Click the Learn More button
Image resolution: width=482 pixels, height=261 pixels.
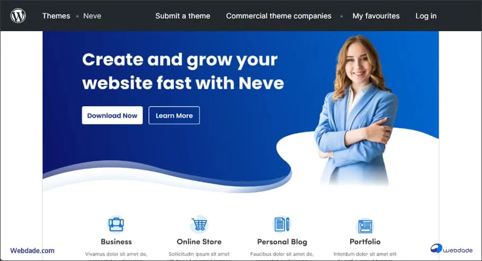[x=174, y=116]
